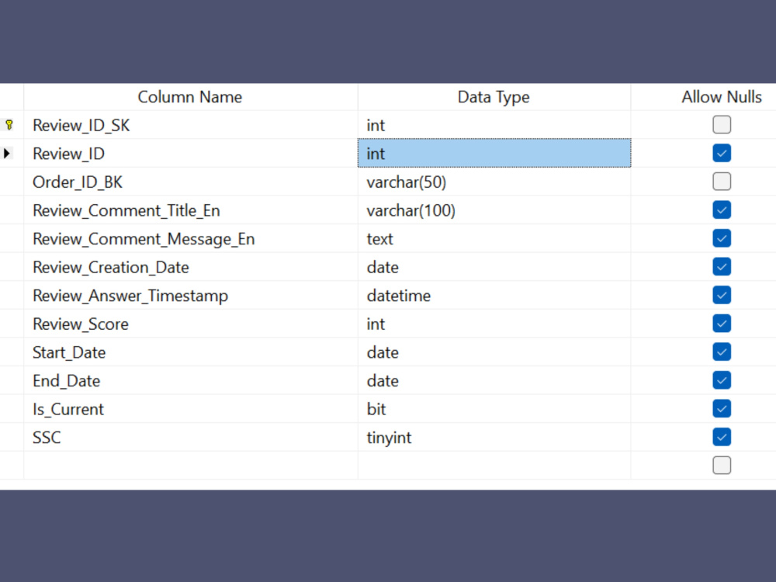Tick Allow Nulls checkbox in empty bottom row

pos(722,465)
